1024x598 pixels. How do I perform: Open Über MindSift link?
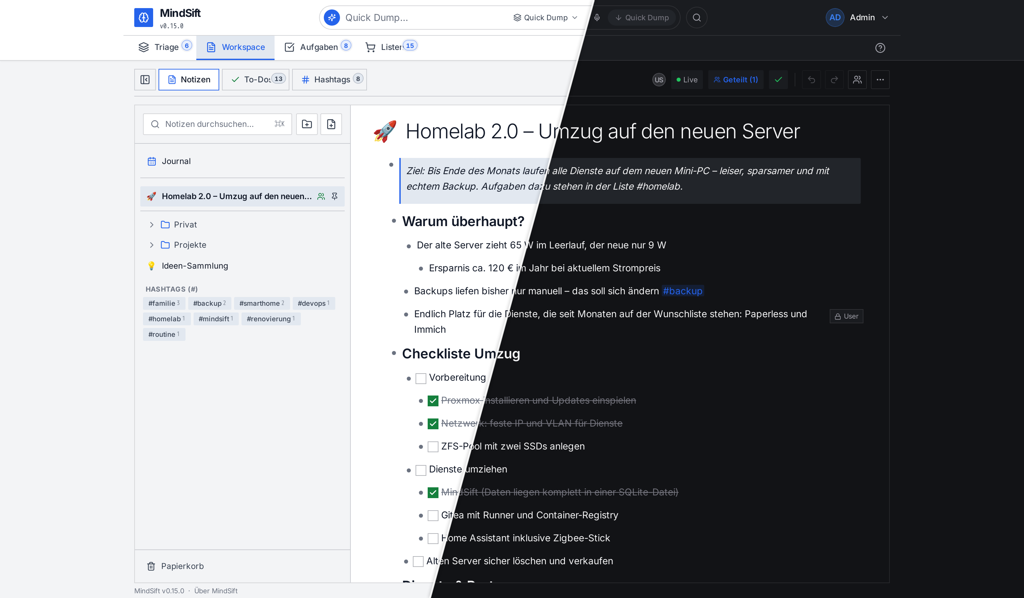216,591
